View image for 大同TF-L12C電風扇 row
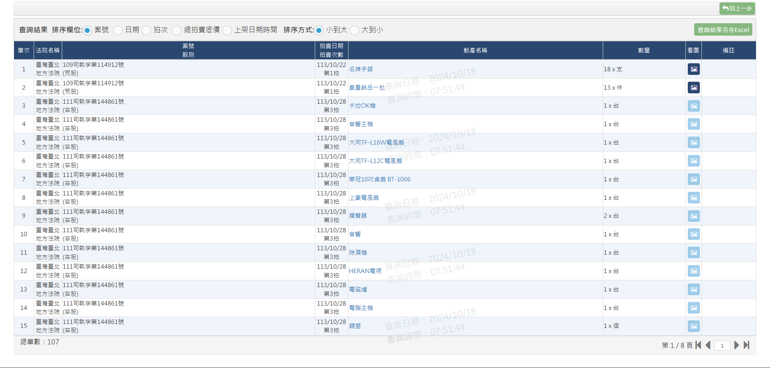 (x=693, y=161)
